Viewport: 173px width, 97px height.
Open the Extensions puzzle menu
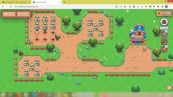[158, 6]
